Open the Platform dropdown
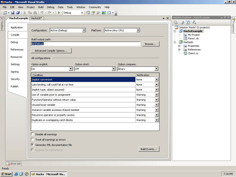This screenshot has width=236, height=177. (138, 30)
